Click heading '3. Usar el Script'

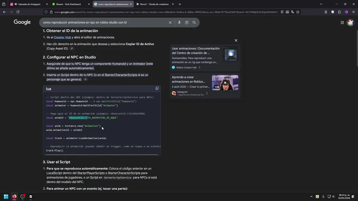(x=56, y=162)
